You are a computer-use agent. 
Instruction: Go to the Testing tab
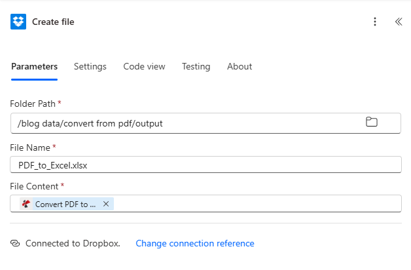[x=196, y=66]
